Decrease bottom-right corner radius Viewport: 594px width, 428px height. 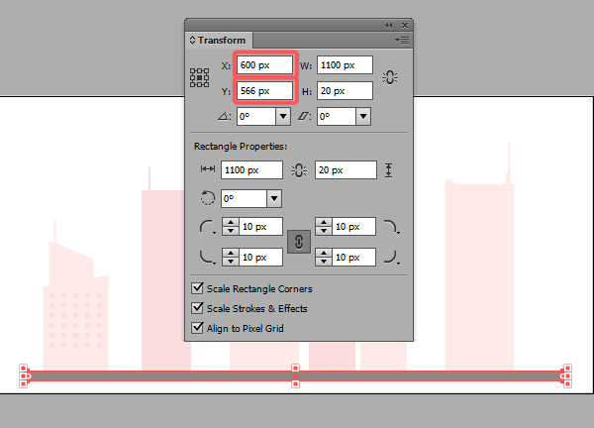[x=324, y=262]
